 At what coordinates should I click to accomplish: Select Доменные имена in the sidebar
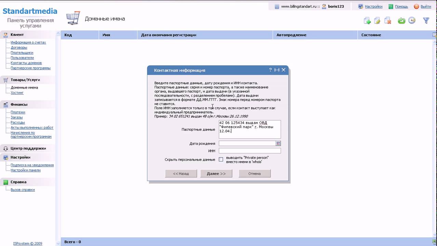(24, 87)
